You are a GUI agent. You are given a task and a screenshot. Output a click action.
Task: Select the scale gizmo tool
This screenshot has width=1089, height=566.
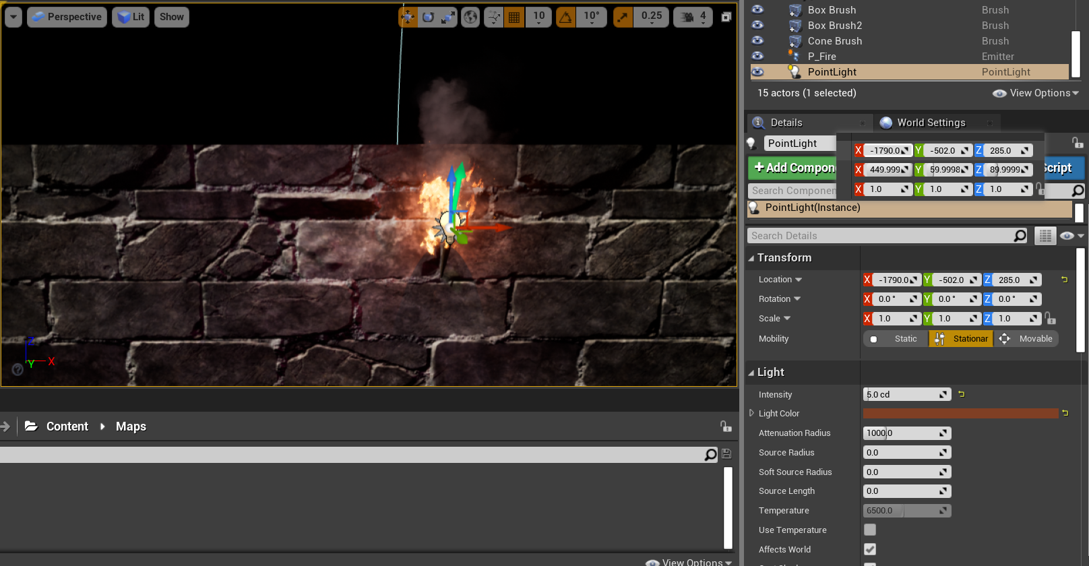pos(448,17)
